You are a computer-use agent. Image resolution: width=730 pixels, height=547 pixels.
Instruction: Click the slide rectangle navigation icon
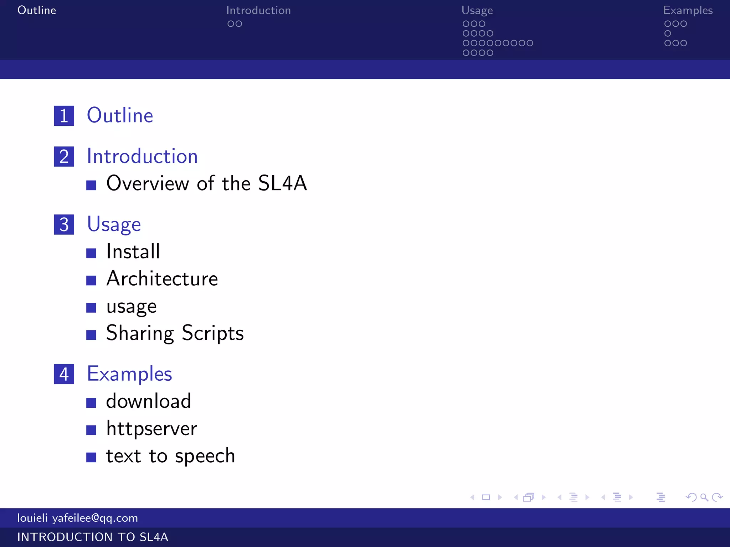(x=486, y=497)
